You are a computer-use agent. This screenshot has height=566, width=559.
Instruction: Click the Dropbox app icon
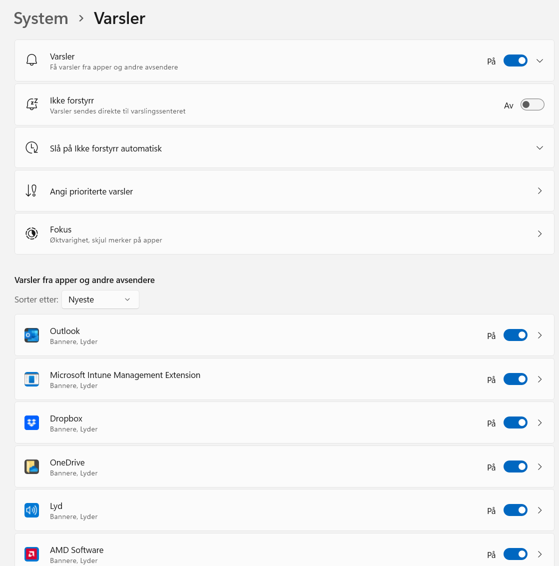31,423
